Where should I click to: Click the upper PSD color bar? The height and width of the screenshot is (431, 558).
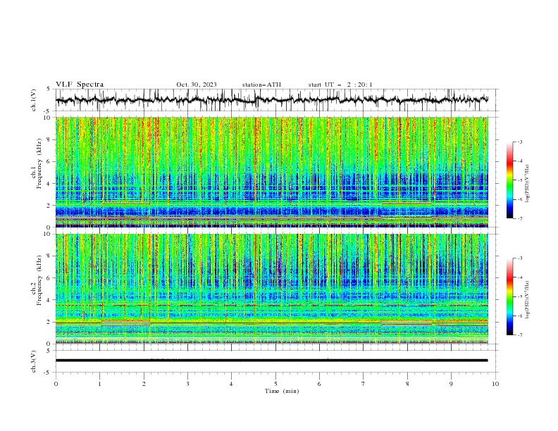(x=509, y=180)
